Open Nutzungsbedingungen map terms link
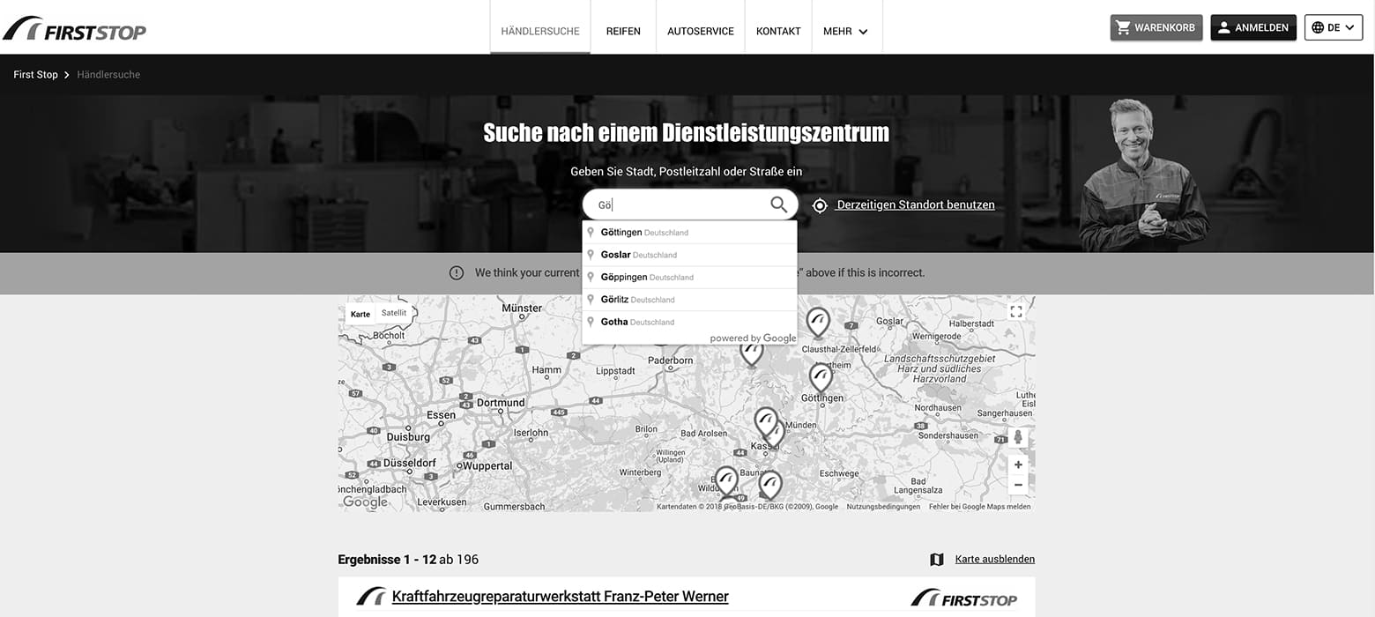The width and height of the screenshot is (1375, 617). coord(883,507)
